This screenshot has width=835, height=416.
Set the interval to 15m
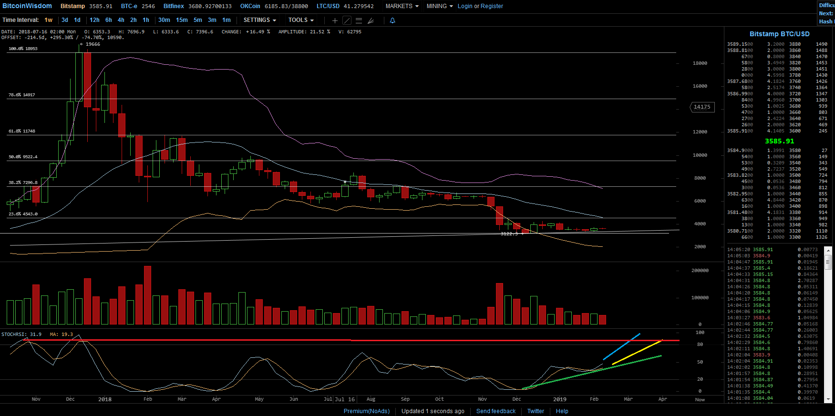pos(182,20)
